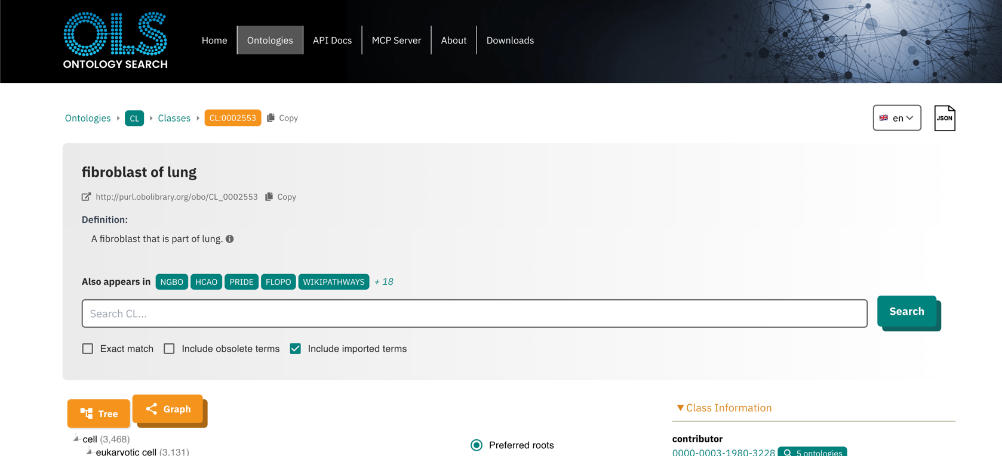Open the WIKIPATHWAYS ontology badge
The image size is (1002, 456).
point(333,282)
